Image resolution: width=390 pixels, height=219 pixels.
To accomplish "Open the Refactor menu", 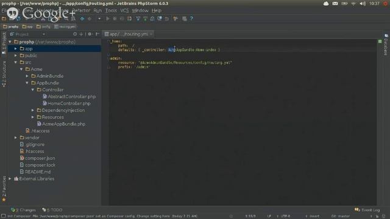I will click(81, 10).
